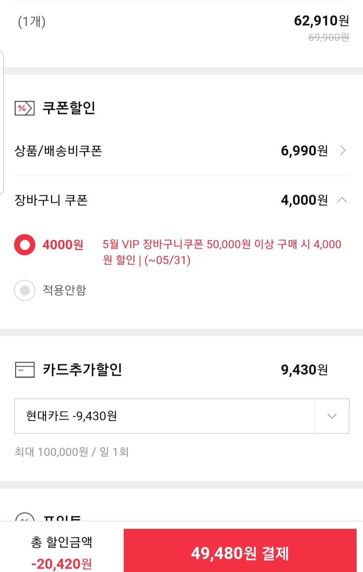Select the 적용안함 radio option
Viewport: 363px width, 572px height.
(25, 290)
